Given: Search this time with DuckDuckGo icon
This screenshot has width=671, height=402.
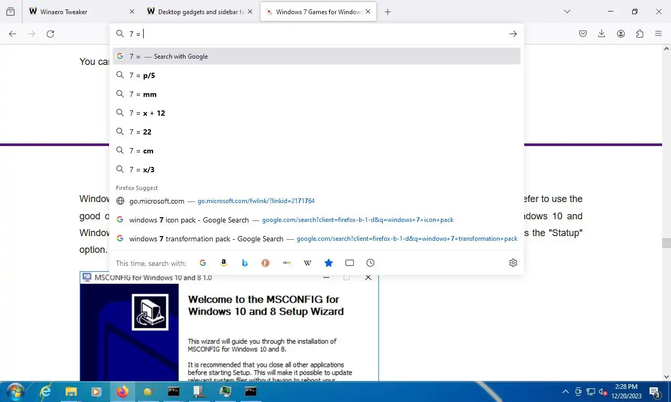Looking at the screenshot, I should (266, 263).
